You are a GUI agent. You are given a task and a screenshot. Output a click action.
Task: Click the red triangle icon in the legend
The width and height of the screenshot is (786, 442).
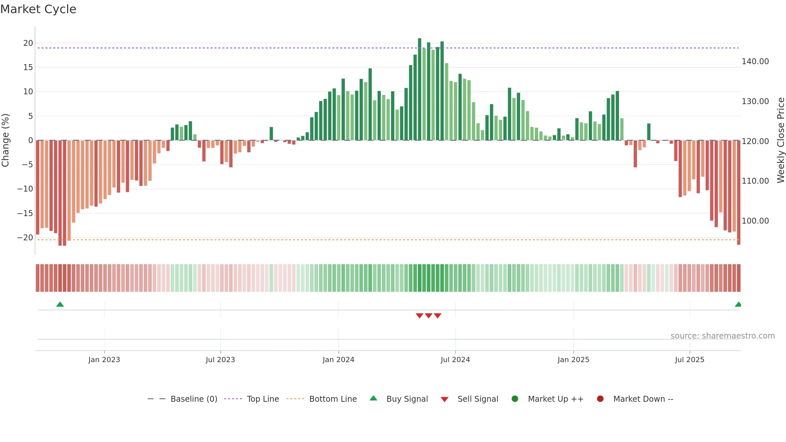(444, 399)
